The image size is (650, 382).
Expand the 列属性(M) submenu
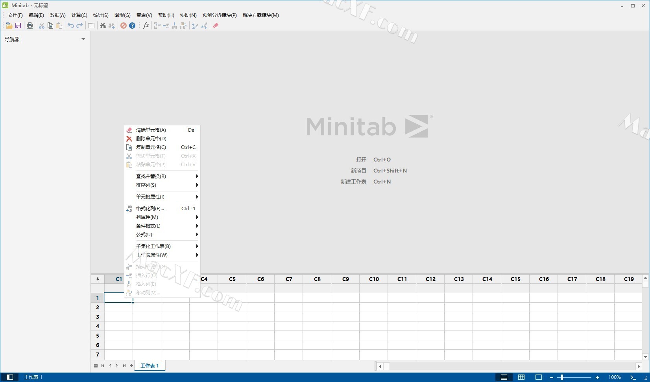162,217
